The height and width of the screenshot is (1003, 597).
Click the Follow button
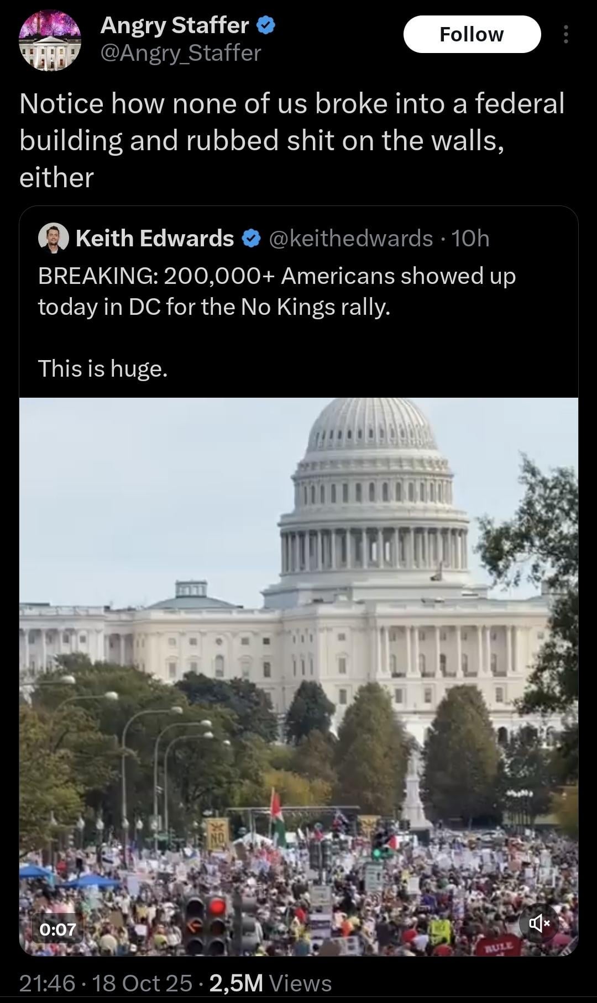click(x=472, y=34)
